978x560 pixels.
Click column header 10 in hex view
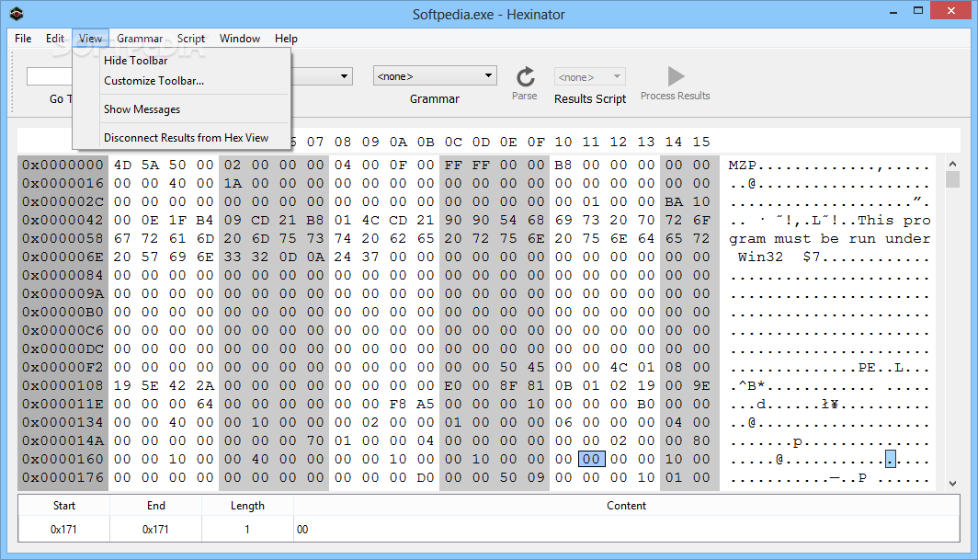(563, 142)
